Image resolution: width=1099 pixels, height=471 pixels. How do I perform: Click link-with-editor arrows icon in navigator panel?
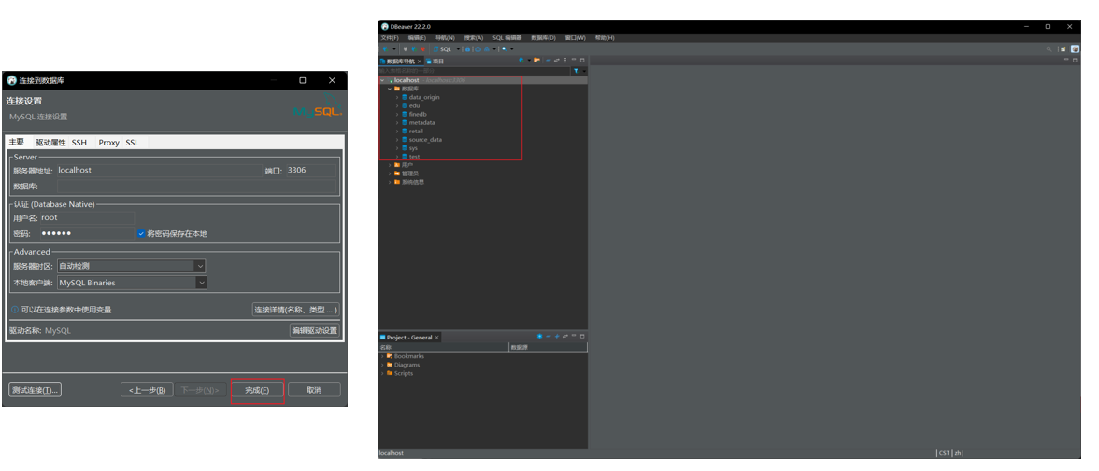click(x=557, y=61)
